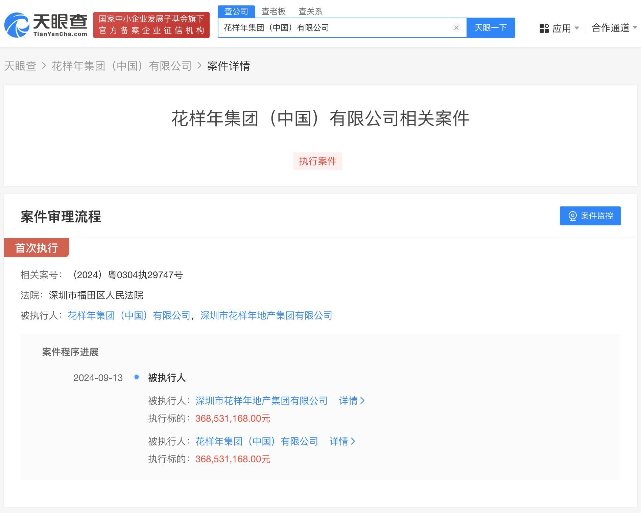
Task: Click the 案件监控 button
Action: tap(590, 216)
